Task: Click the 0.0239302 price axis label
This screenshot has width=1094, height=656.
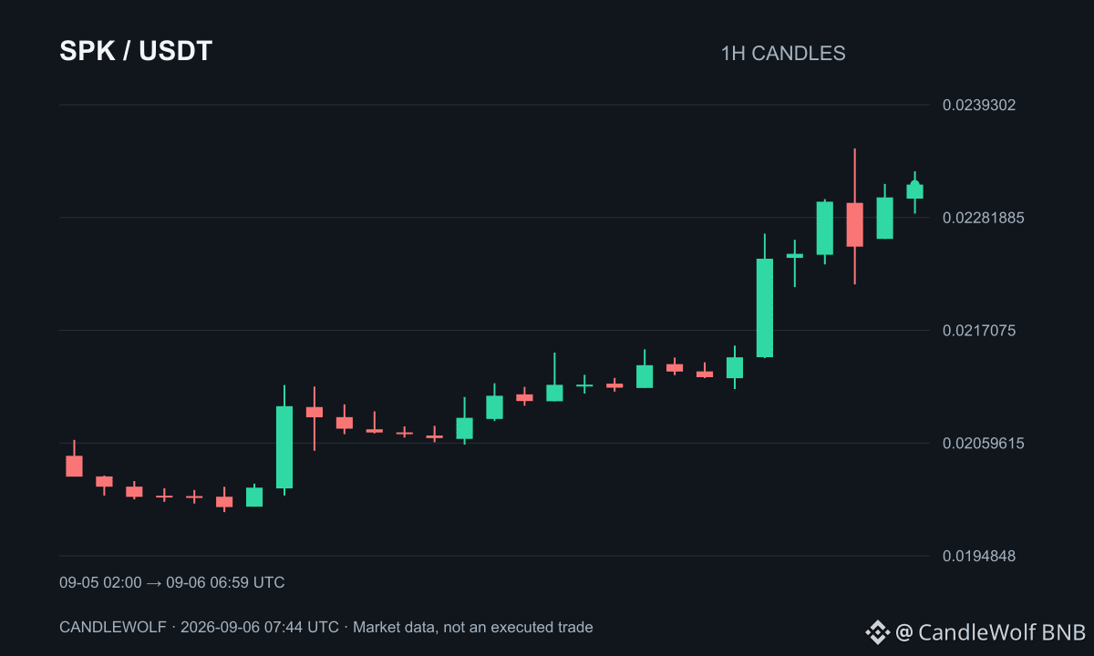Action: coord(979,105)
